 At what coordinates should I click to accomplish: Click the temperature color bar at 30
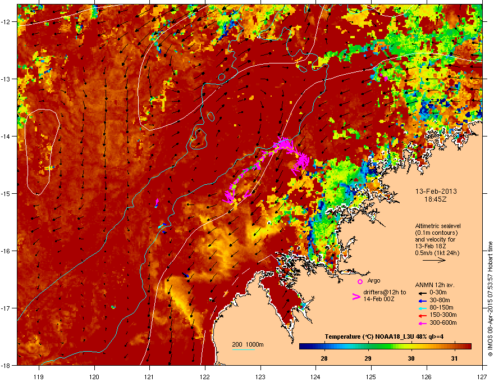pyautogui.click(x=411, y=347)
